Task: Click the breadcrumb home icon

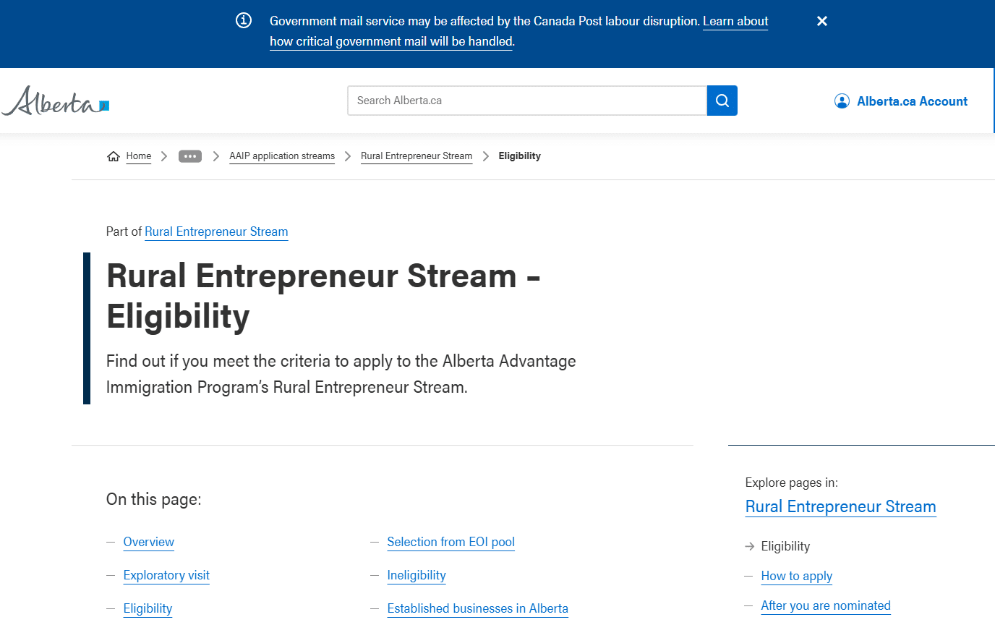Action: [x=114, y=156]
